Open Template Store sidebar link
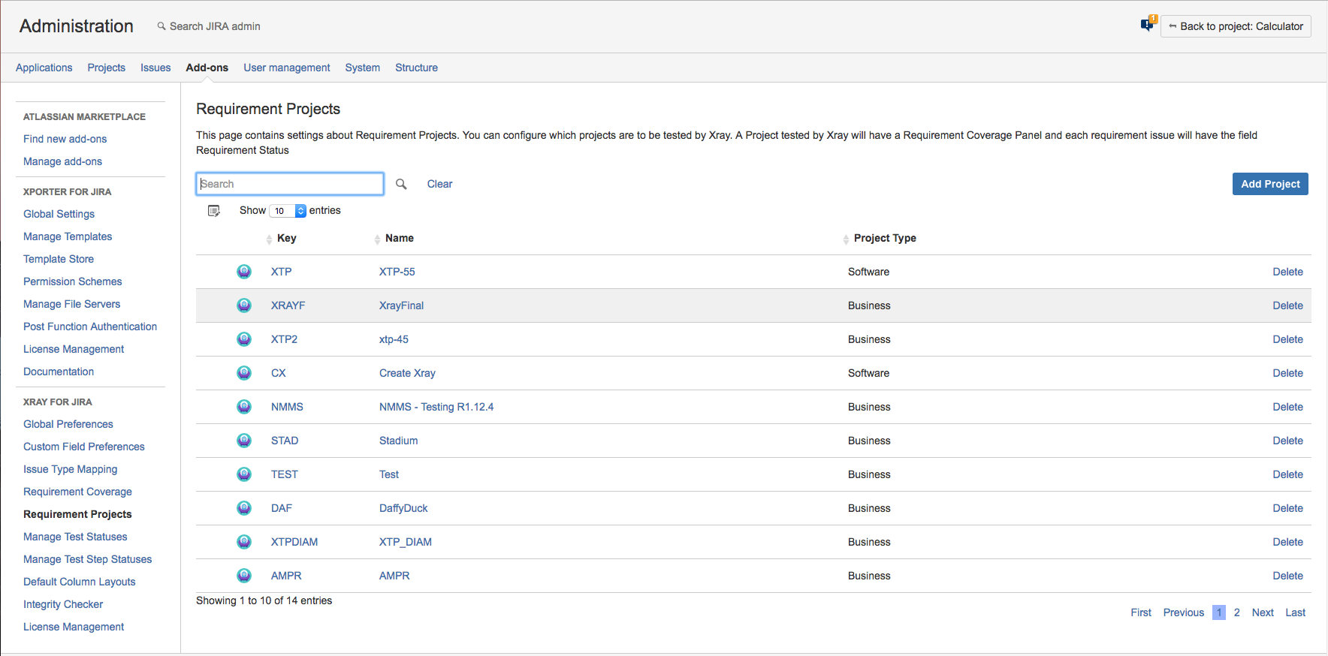The height and width of the screenshot is (656, 1328). point(59,259)
